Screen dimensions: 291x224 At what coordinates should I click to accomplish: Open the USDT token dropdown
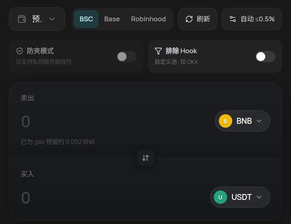coord(240,197)
